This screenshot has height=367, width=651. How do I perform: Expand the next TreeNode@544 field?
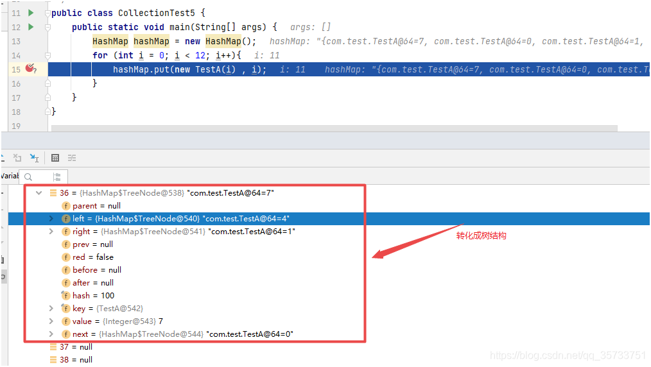[x=51, y=334]
